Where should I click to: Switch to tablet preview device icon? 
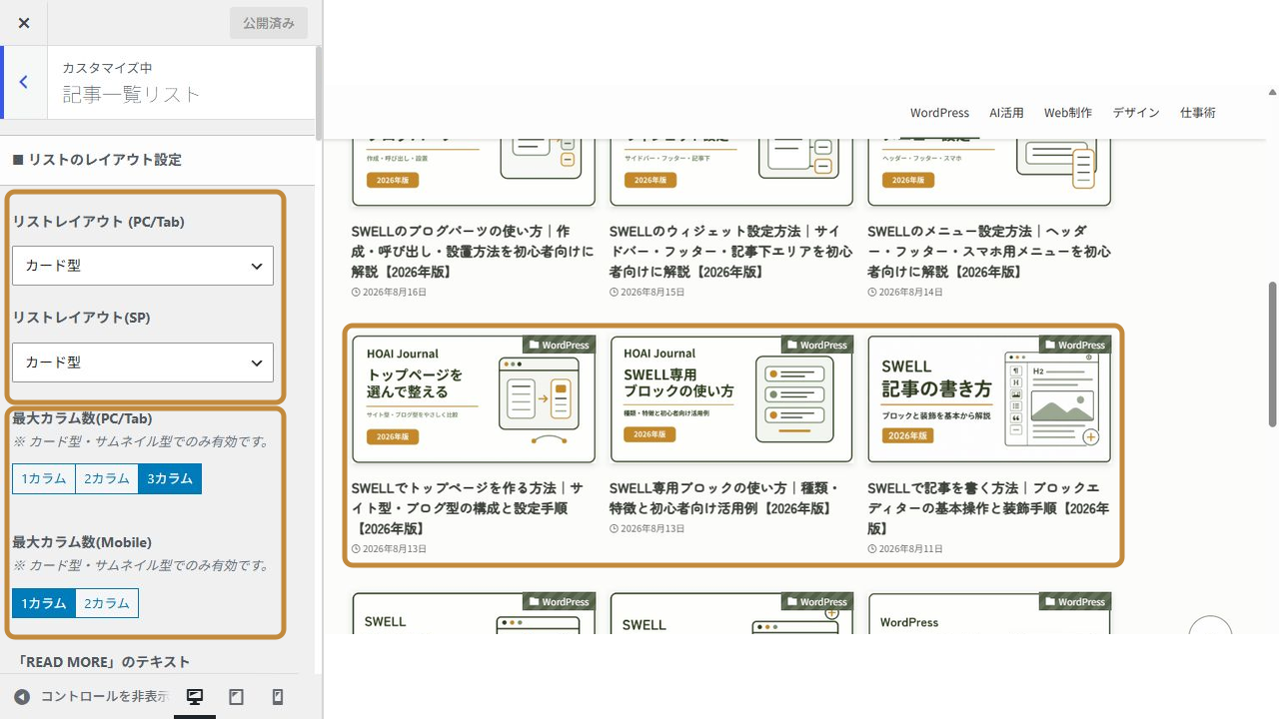coord(237,697)
